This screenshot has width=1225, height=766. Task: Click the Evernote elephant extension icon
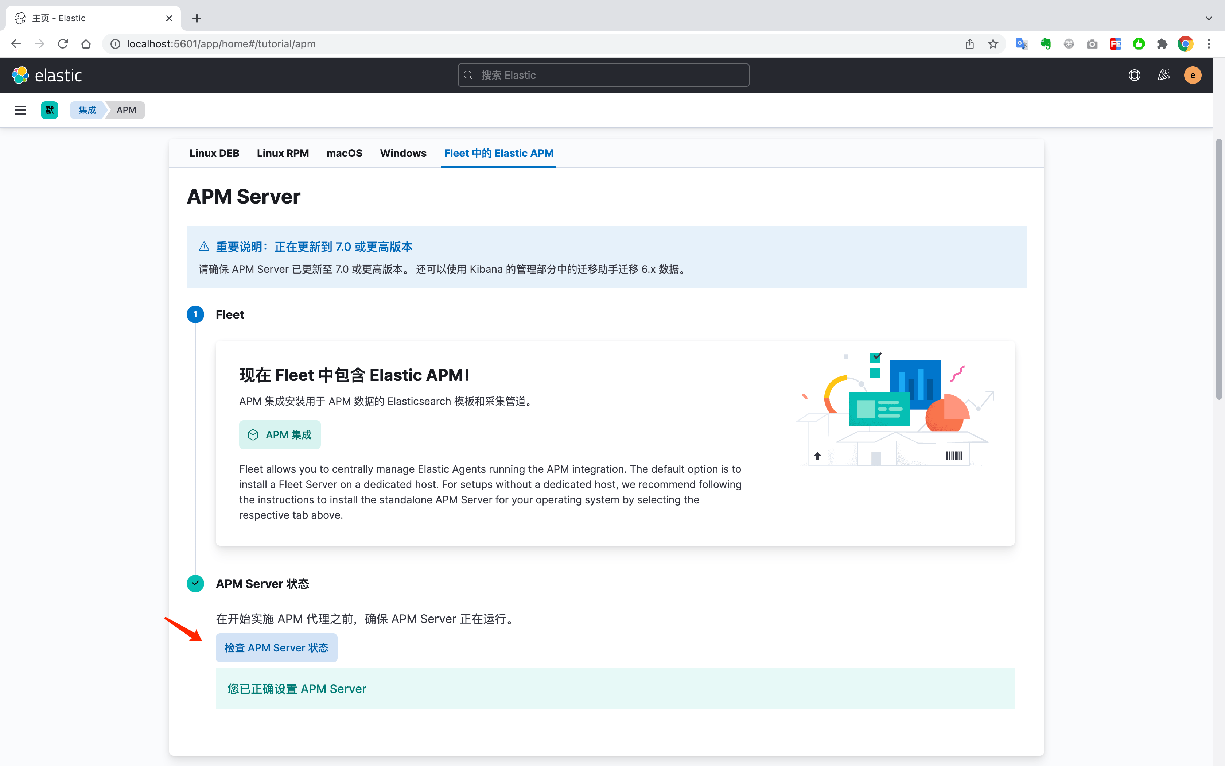[1045, 44]
